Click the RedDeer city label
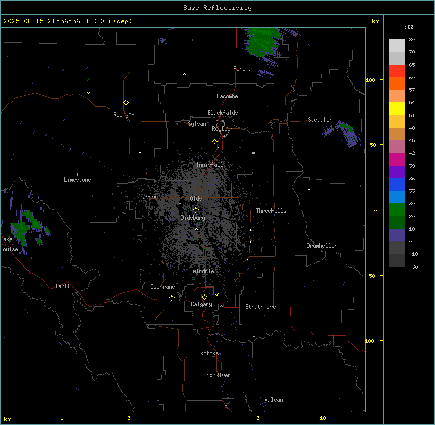Image resolution: width=435 pixels, height=425 pixels. [x=222, y=129]
